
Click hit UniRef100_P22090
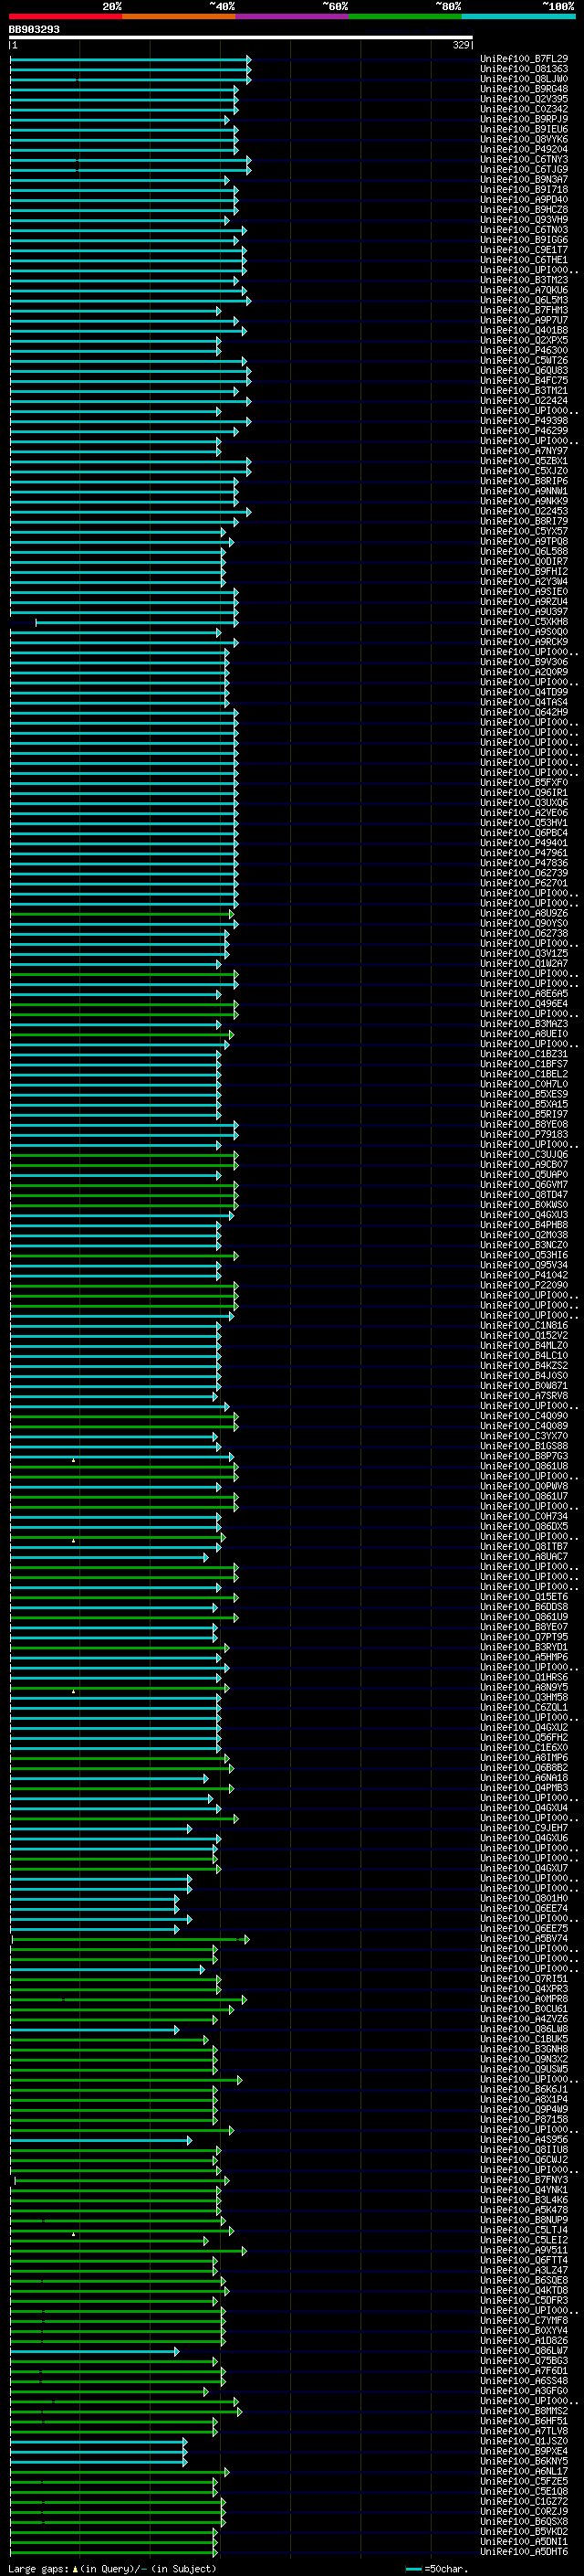click(x=524, y=1285)
